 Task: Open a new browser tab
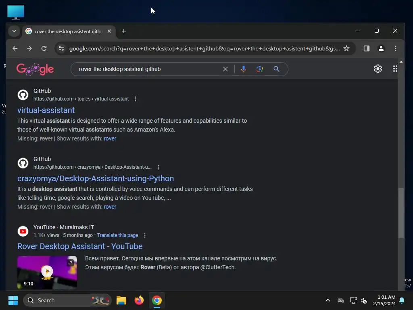pos(123,31)
